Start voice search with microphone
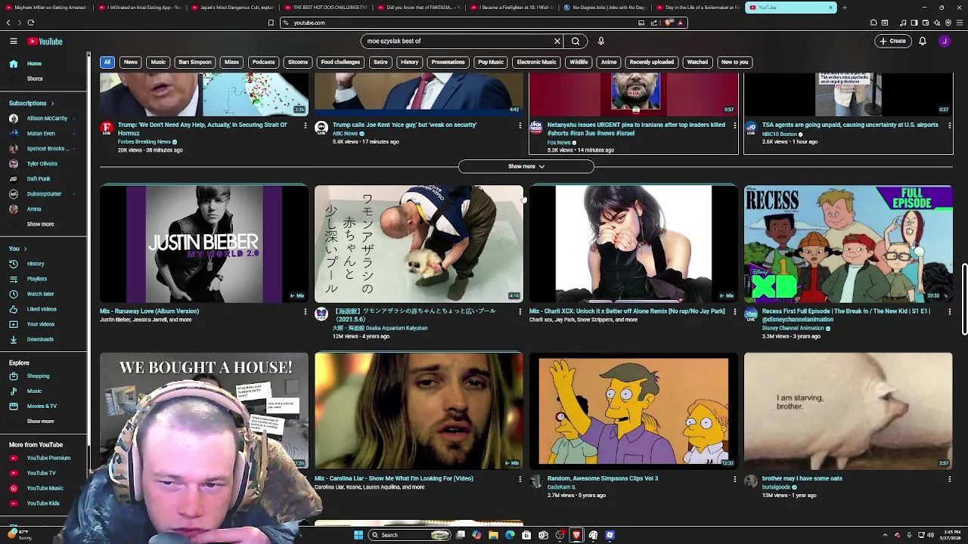968x544 pixels. tap(601, 41)
